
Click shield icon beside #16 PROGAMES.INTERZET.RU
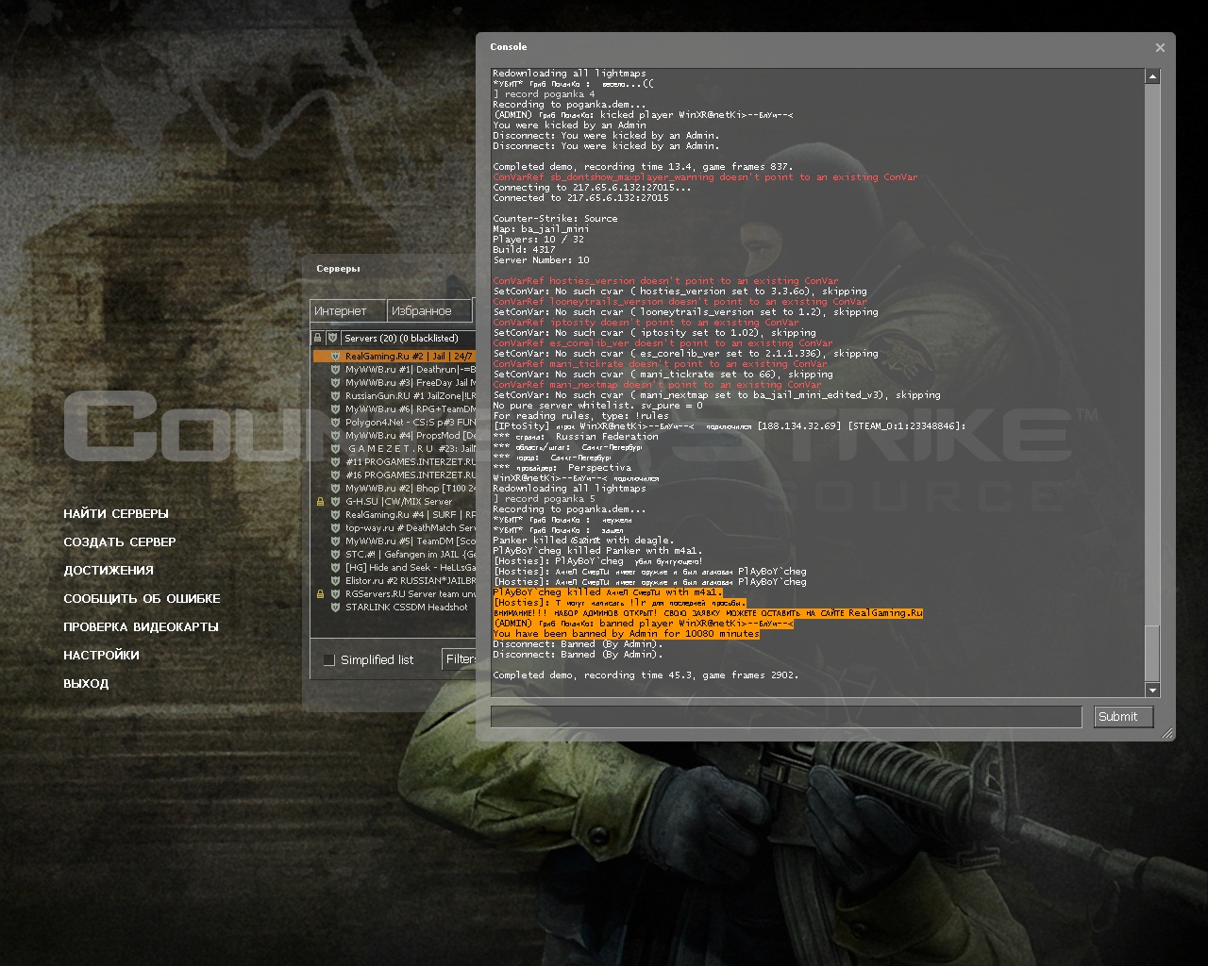[x=335, y=475]
